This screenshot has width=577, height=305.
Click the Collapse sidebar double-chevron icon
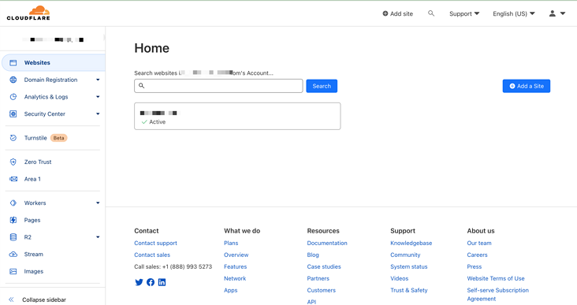coord(11,299)
